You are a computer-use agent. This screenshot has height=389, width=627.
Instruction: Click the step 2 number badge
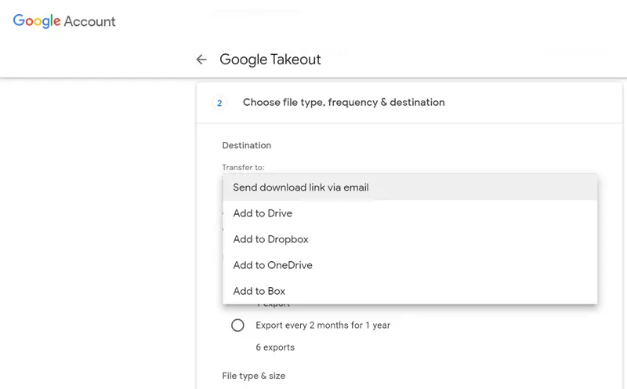(219, 103)
